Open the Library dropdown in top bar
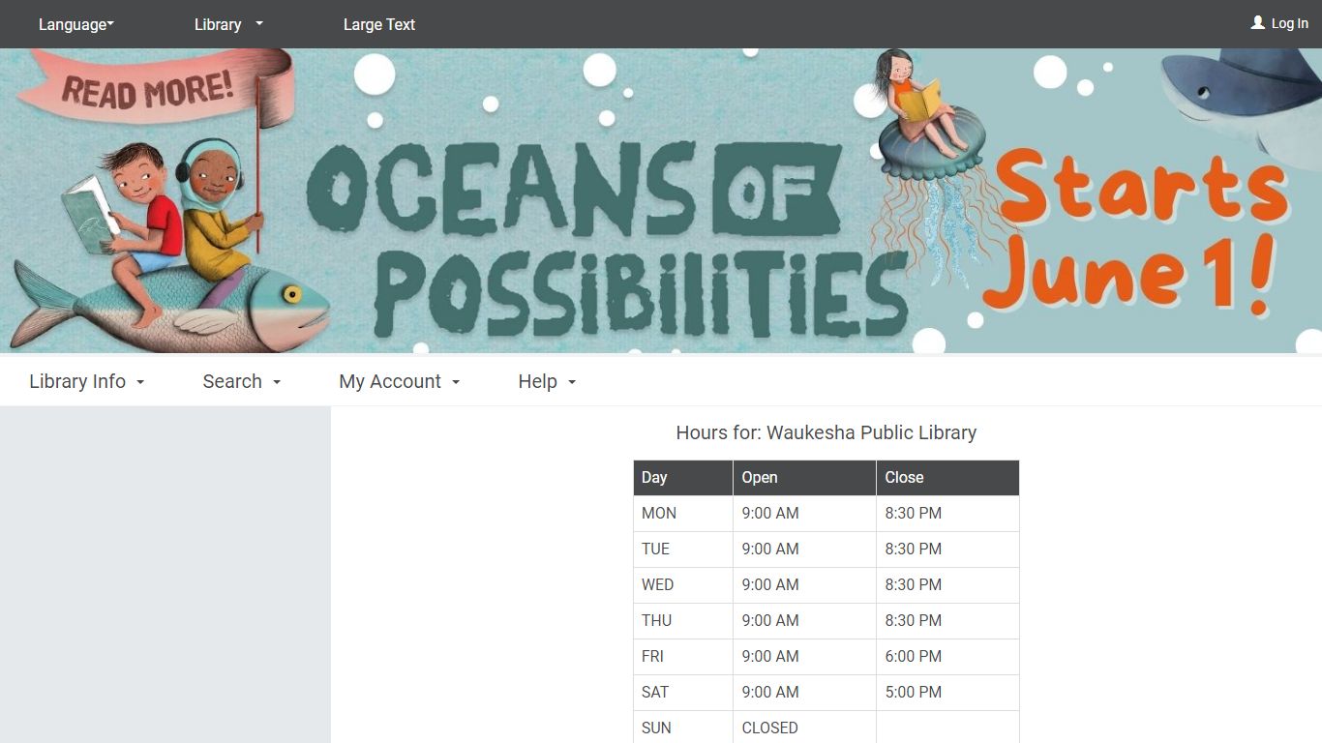 (228, 24)
